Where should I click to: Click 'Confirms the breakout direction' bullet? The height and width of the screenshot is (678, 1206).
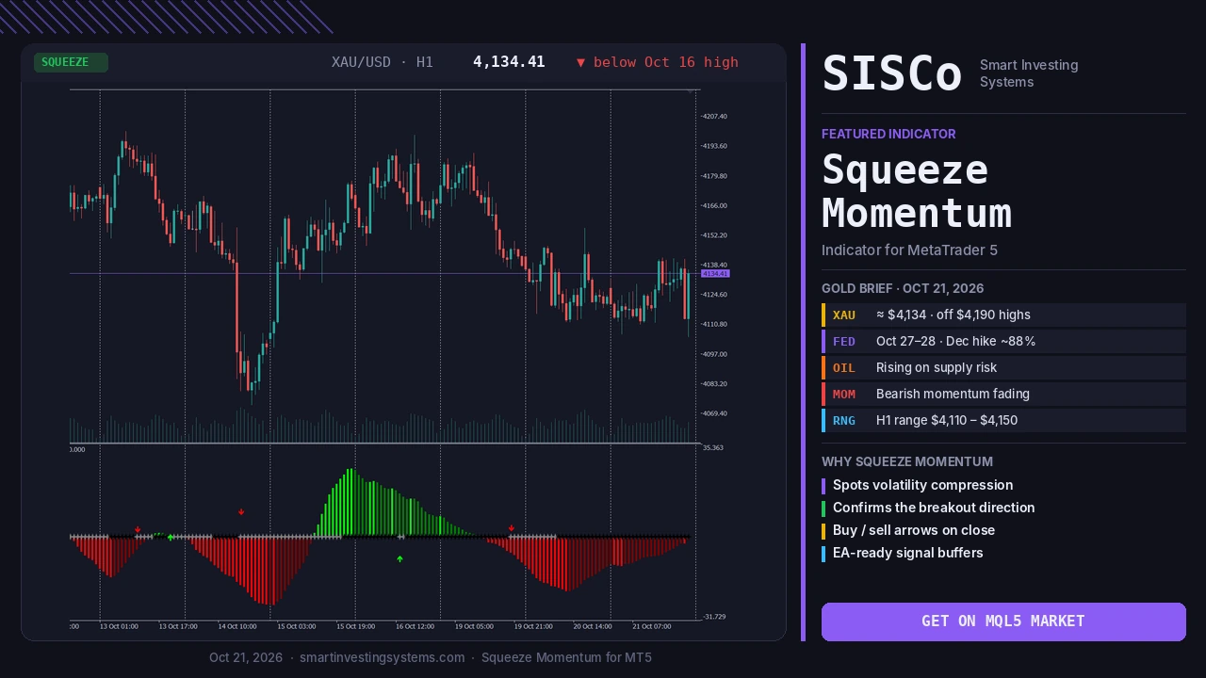coord(934,508)
